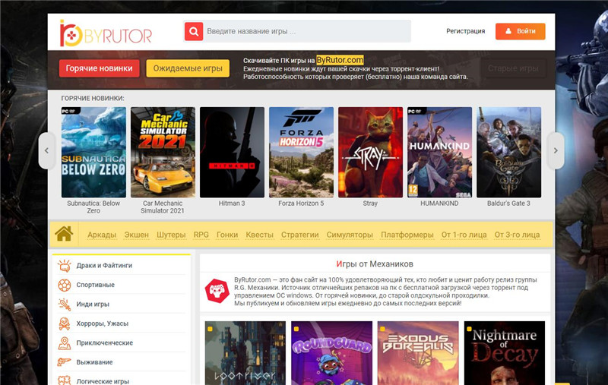Open the Платформеры category
This screenshot has width=608, height=385.
[x=407, y=235]
